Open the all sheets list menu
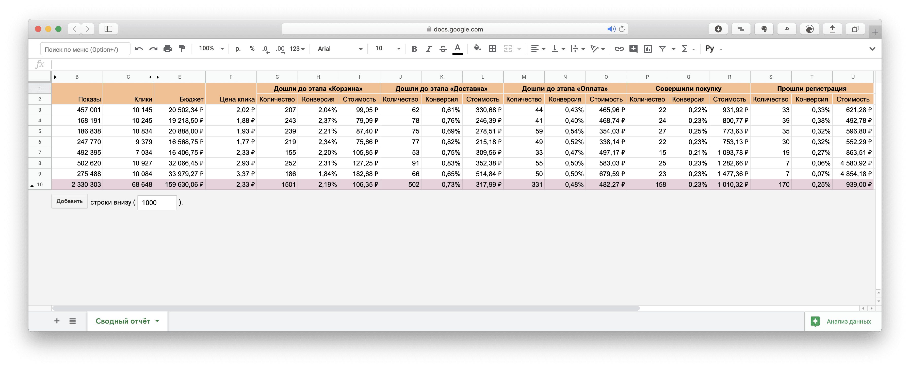 pos(72,321)
